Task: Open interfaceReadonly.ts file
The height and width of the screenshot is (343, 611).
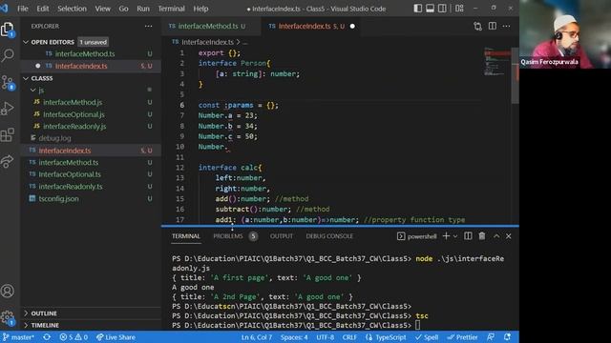Action: point(91,187)
